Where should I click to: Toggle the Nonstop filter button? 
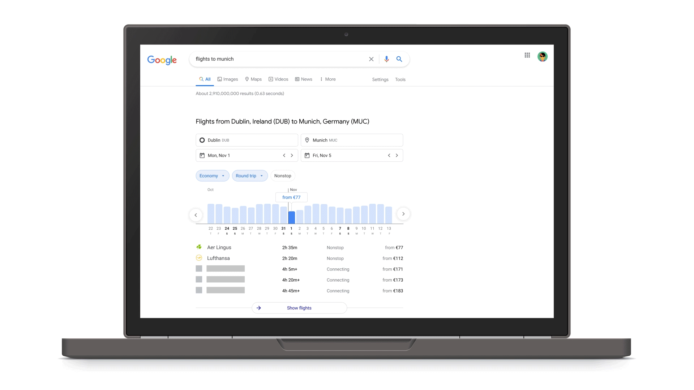click(x=283, y=175)
